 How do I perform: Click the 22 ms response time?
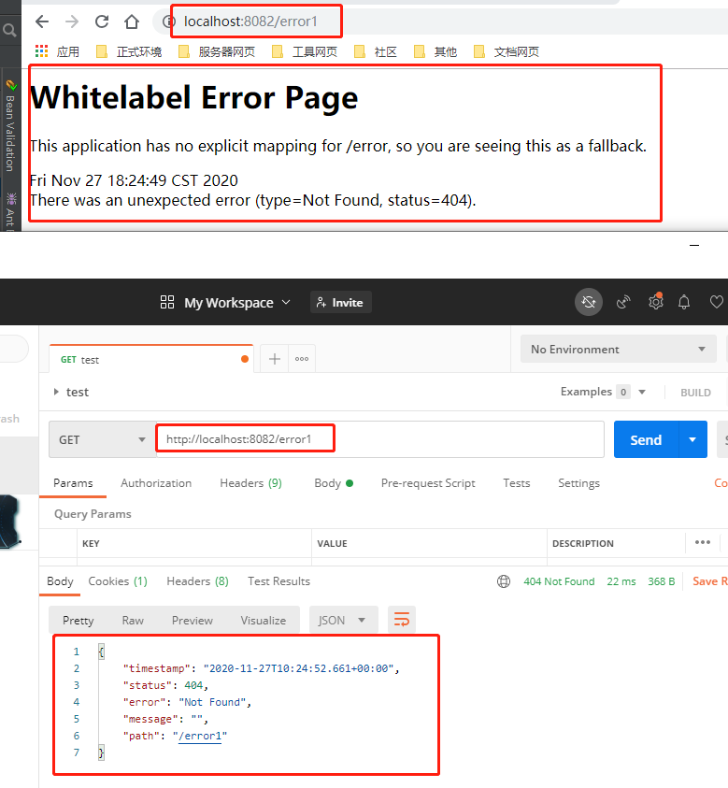coord(621,581)
